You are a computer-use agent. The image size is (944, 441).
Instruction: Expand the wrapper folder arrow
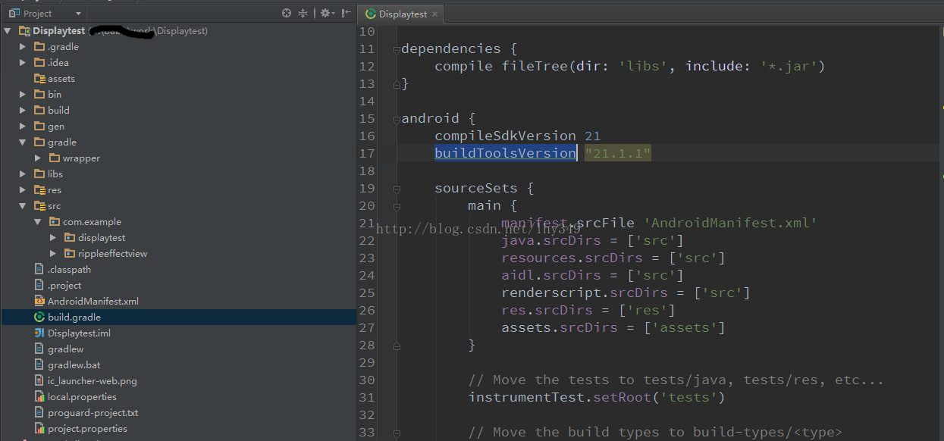pos(38,158)
